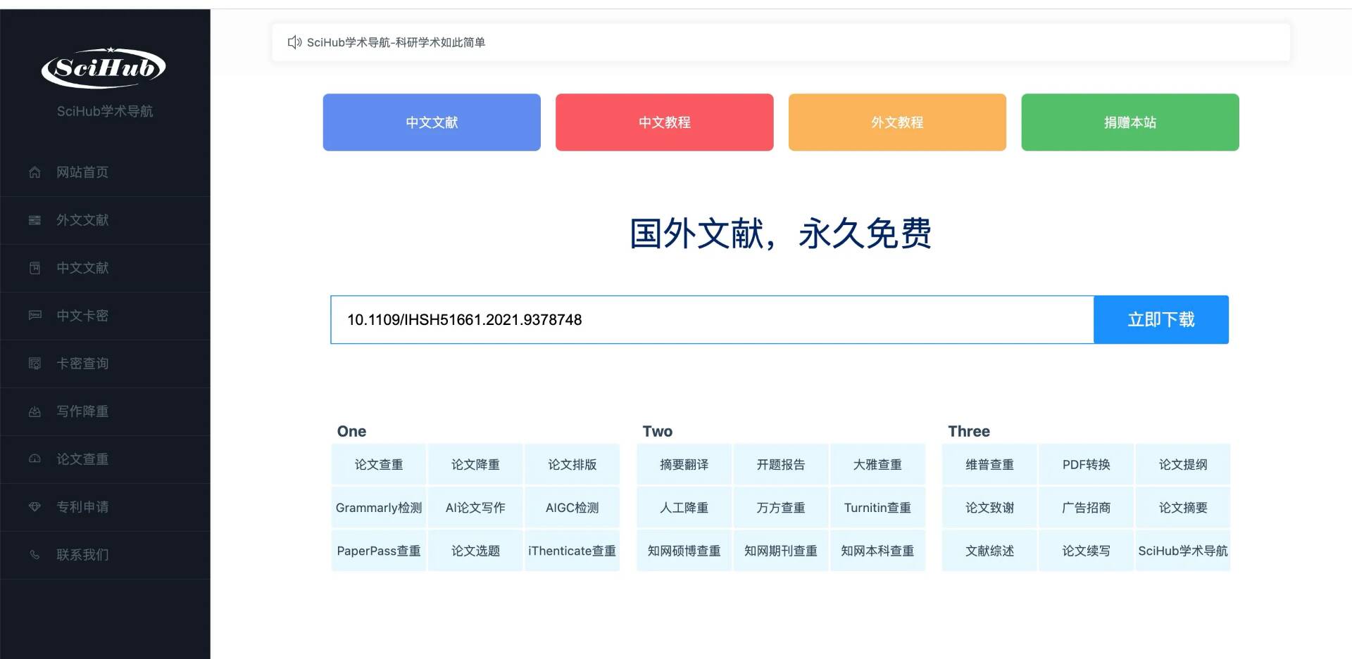Click SciHub学术导航 title under the logo
This screenshot has width=1352, height=659.
tap(105, 111)
